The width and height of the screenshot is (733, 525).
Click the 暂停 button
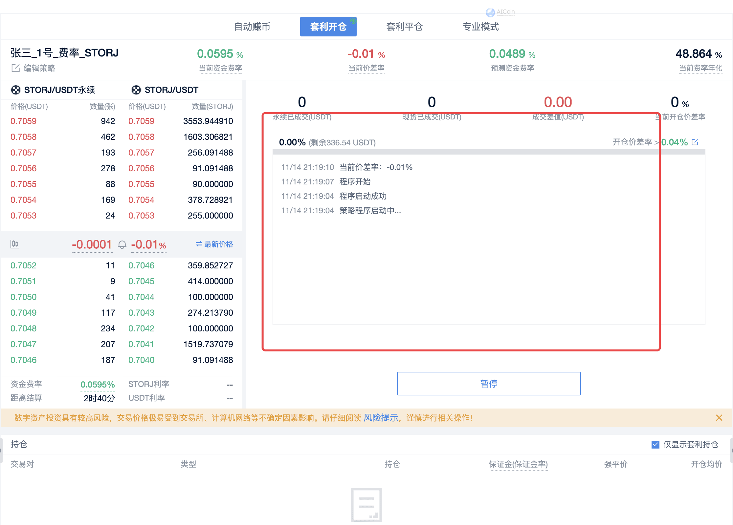click(489, 384)
